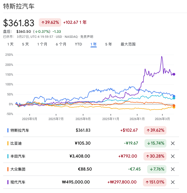Click the ↑30.28% badge for 丰田汽车

coord(155,156)
